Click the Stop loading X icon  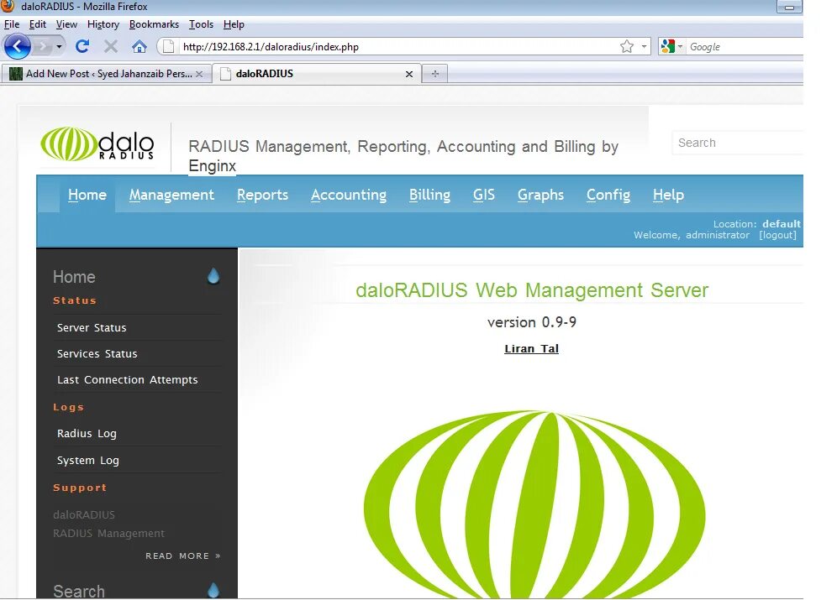click(110, 46)
